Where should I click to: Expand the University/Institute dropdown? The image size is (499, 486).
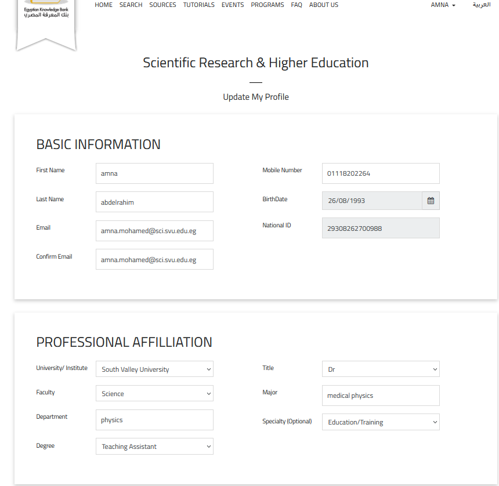pyautogui.click(x=154, y=369)
